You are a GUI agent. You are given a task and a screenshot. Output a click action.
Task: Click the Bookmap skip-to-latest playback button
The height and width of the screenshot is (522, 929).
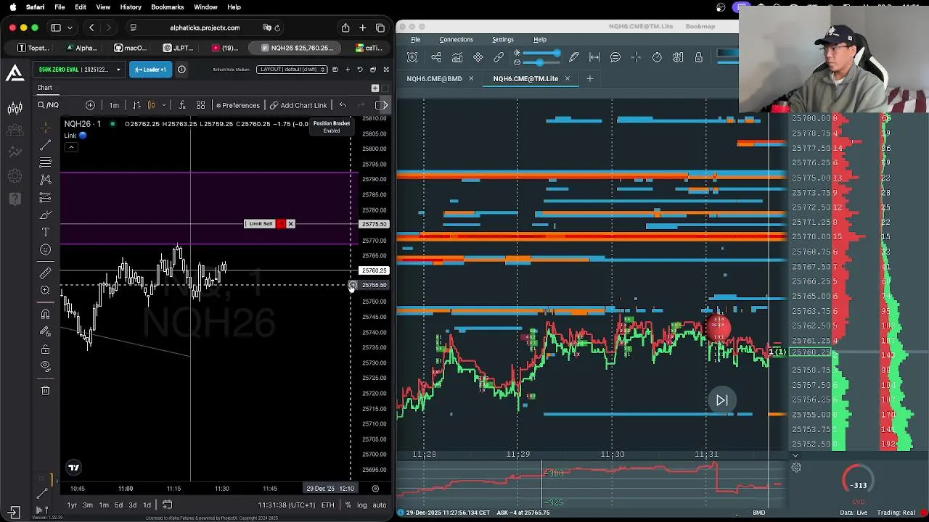722,400
